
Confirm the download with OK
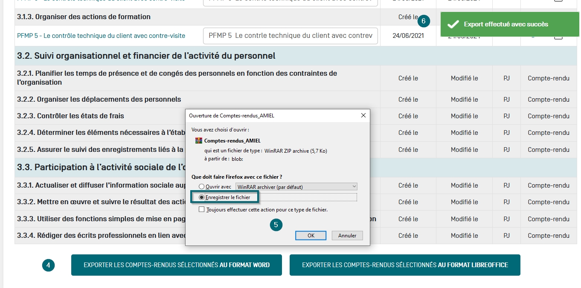(311, 236)
